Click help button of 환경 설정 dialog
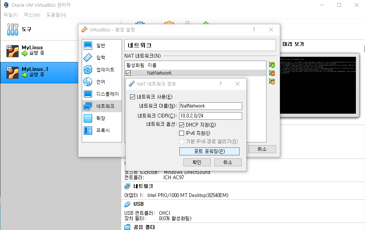Viewport: 365px width, 230px height. [x=254, y=30]
